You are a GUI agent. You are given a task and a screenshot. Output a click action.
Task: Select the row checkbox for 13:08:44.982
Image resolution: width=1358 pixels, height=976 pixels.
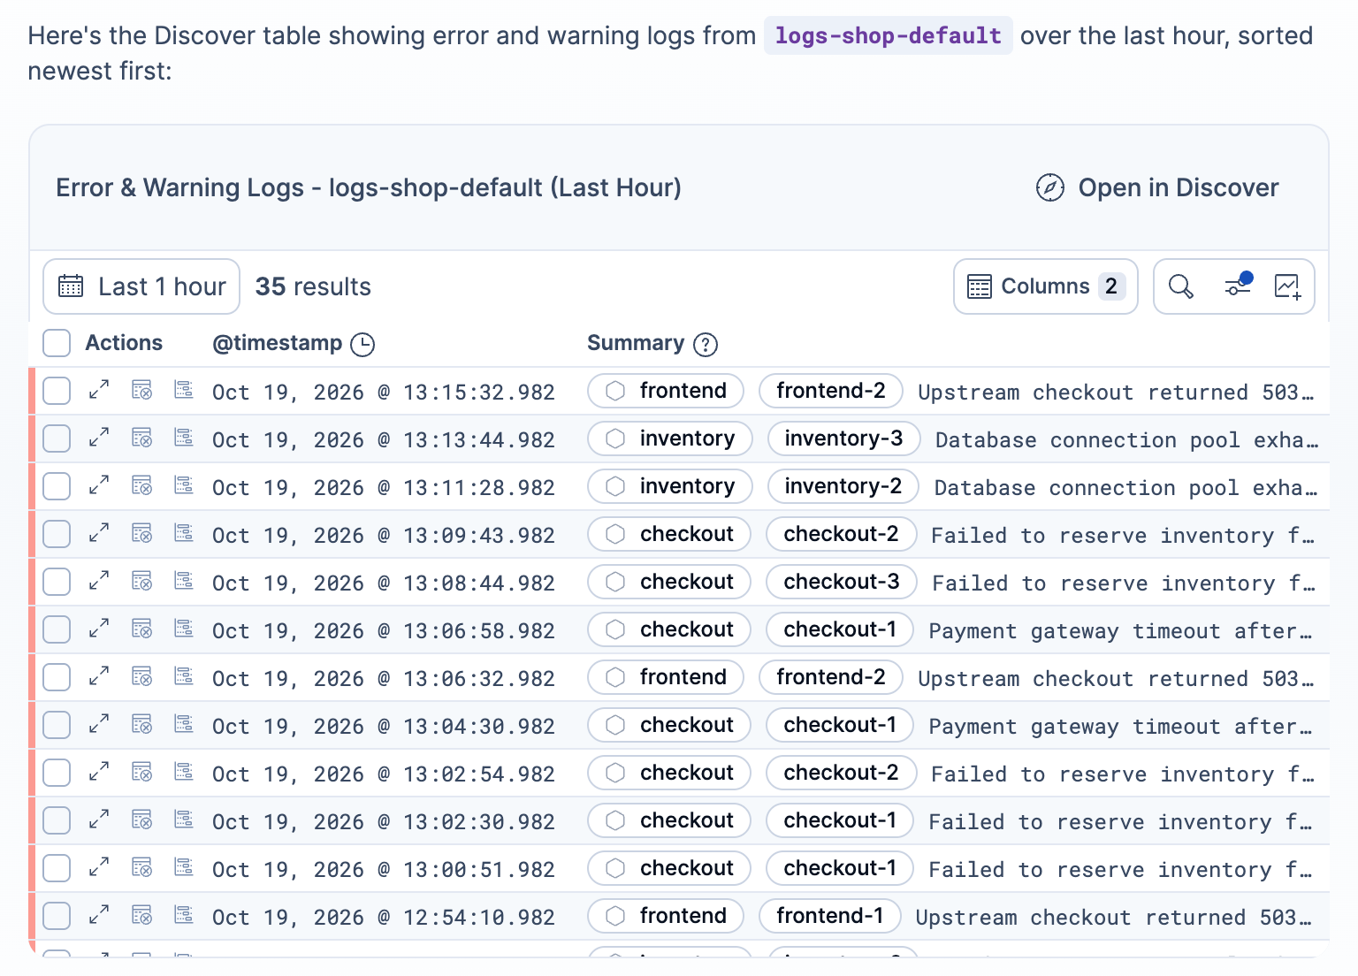coord(57,582)
